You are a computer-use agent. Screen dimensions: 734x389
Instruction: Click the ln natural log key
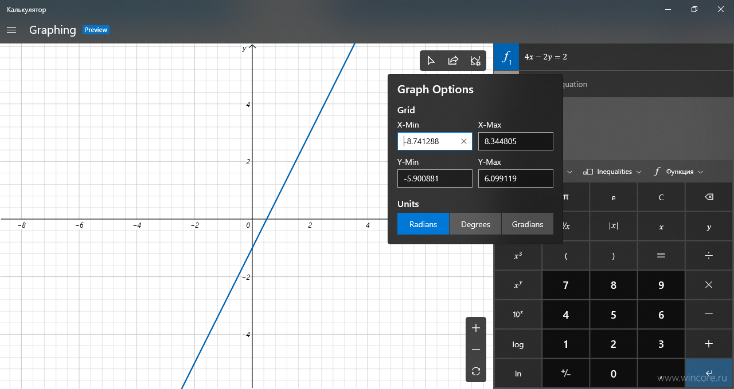(x=518, y=374)
